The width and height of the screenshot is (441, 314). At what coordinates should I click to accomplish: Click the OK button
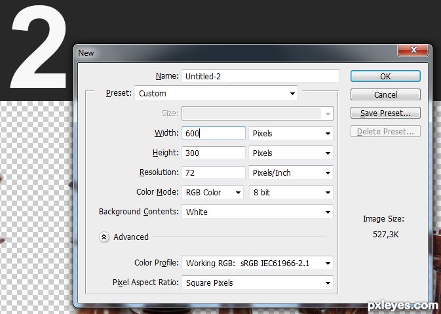(x=385, y=76)
